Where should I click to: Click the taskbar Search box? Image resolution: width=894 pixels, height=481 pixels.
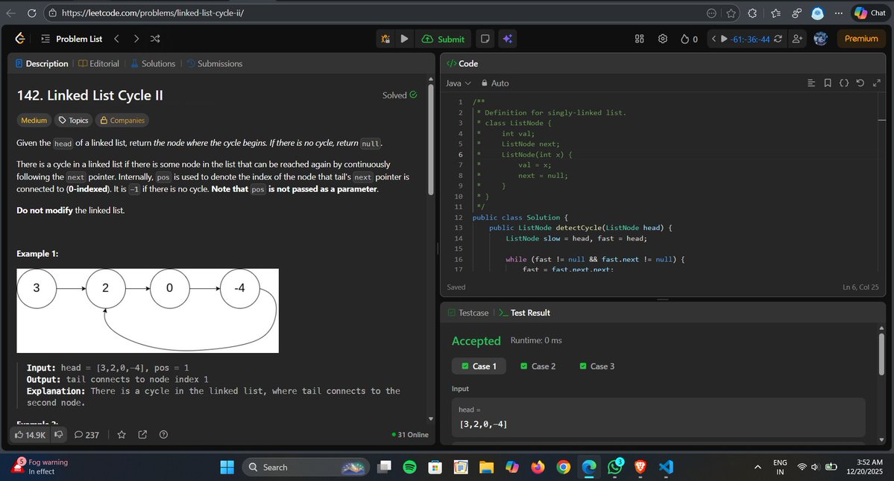(306, 468)
